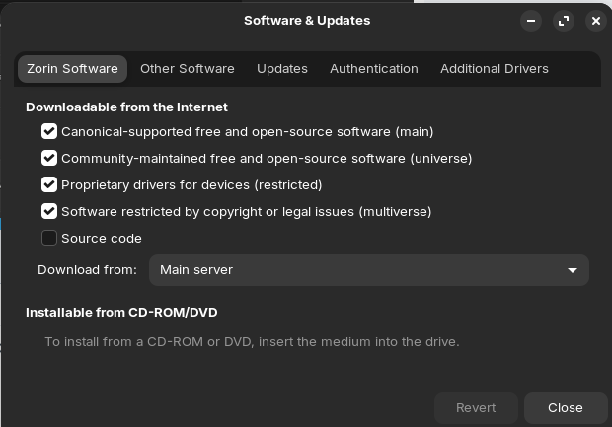Minimize the Software & Updates window

pyautogui.click(x=532, y=21)
